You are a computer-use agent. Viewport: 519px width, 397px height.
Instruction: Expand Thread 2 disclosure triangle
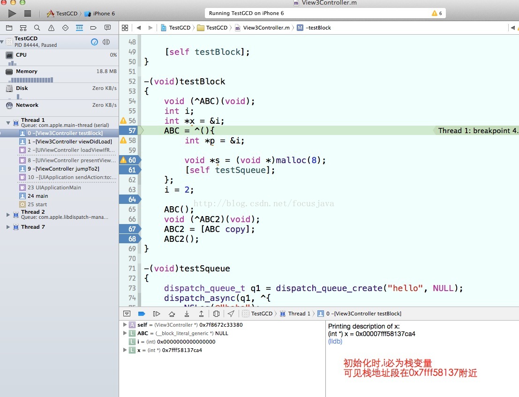click(8, 215)
